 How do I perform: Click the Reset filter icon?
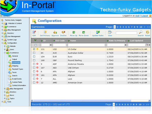[x=147, y=32]
